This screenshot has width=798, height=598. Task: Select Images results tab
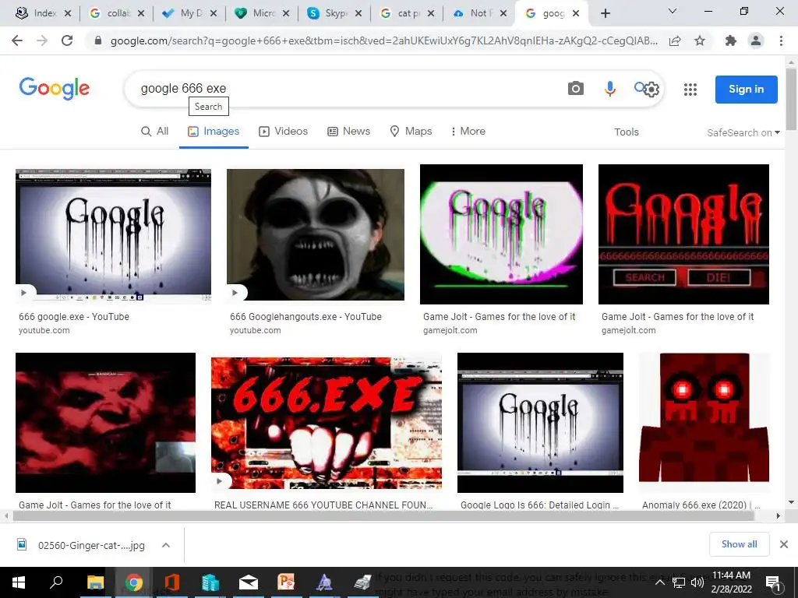coord(214,131)
